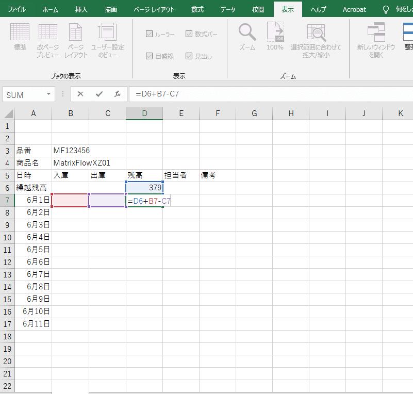413x394 pixels.
Task: Click the 6月10日 date cell
Action: pyautogui.click(x=33, y=311)
